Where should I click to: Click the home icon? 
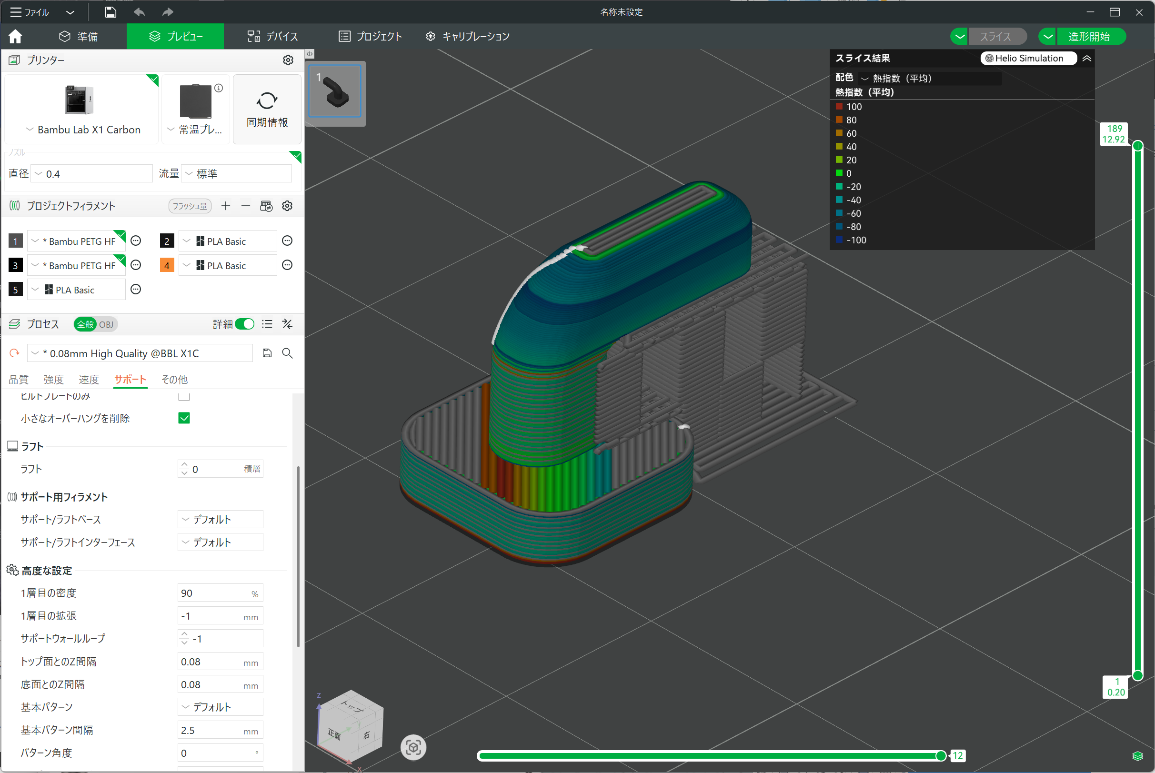tap(15, 36)
